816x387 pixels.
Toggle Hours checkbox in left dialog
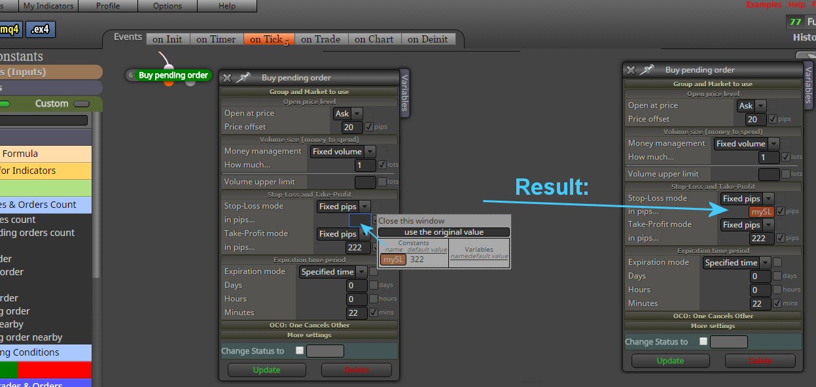tap(374, 299)
